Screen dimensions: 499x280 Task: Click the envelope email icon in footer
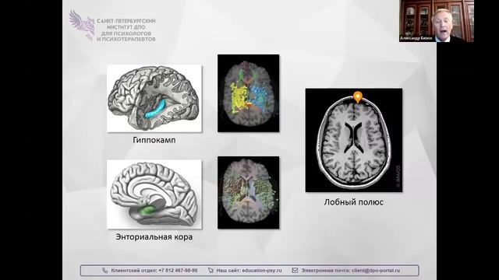(x=295, y=271)
